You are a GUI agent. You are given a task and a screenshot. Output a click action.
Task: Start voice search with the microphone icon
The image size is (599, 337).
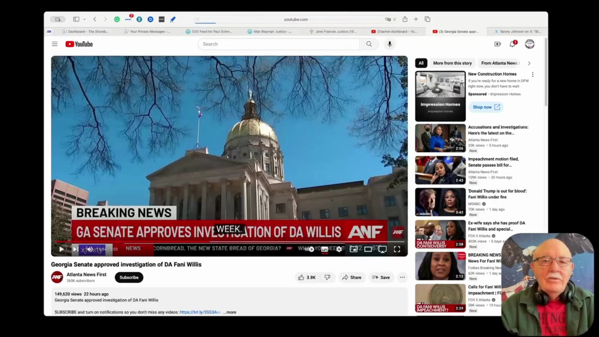tap(389, 44)
